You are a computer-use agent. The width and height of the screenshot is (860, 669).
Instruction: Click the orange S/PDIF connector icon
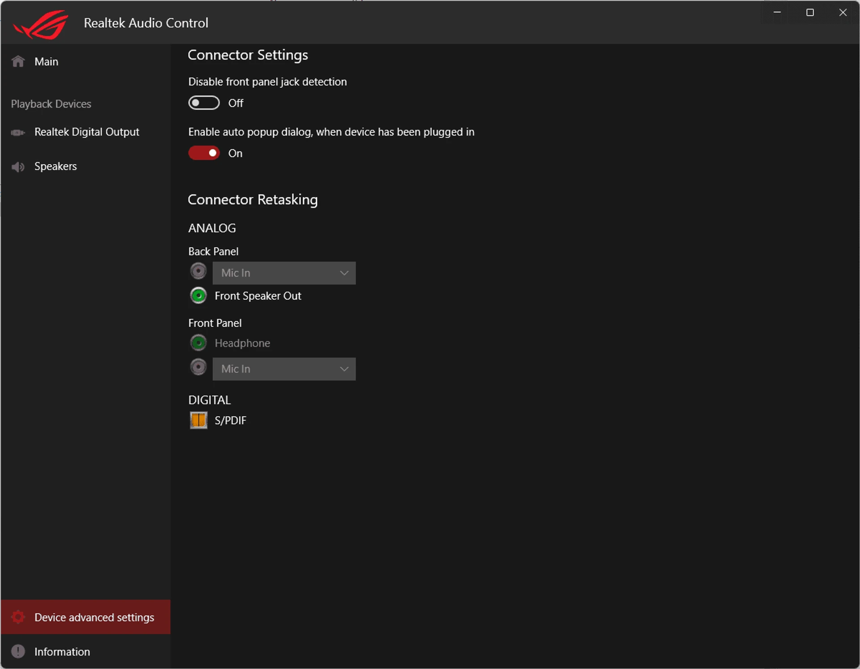coord(198,421)
